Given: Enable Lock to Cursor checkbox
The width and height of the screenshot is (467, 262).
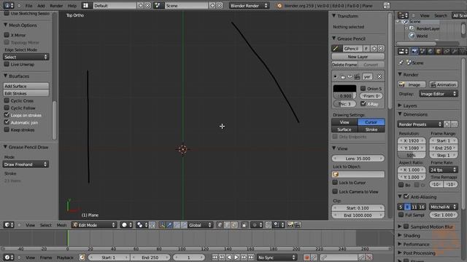Looking at the screenshot, I should [335, 183].
